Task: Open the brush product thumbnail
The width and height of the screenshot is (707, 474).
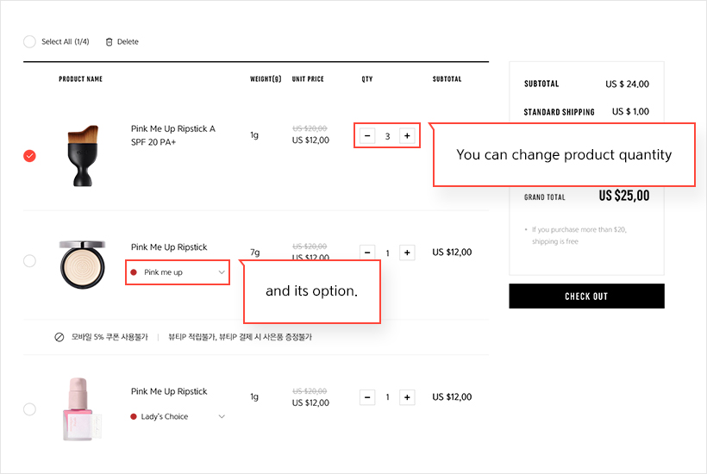Action: coord(83,156)
